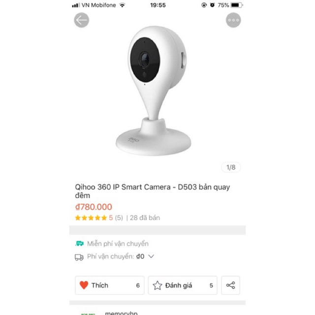
Task: Tap the red heart Thích icon
Action: (x=84, y=285)
